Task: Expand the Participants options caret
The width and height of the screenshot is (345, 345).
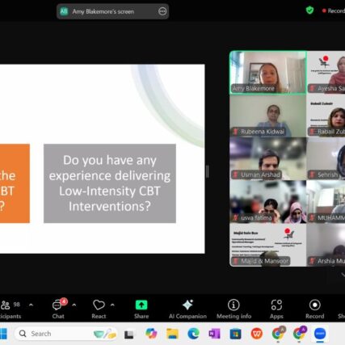Action: (31, 305)
